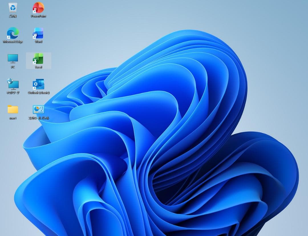Screen dimensions: 308x236
Task: Select the highlighted Excel shortcut icon
Action: (38, 58)
